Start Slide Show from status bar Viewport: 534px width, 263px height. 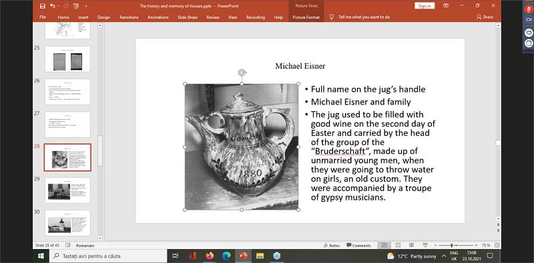(x=425, y=245)
